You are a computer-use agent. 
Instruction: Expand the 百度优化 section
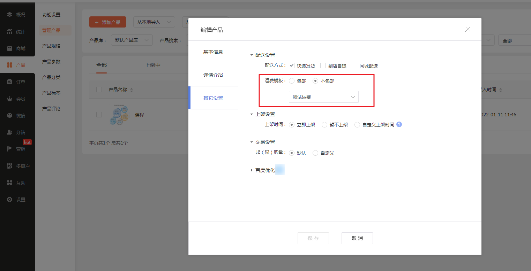252,170
